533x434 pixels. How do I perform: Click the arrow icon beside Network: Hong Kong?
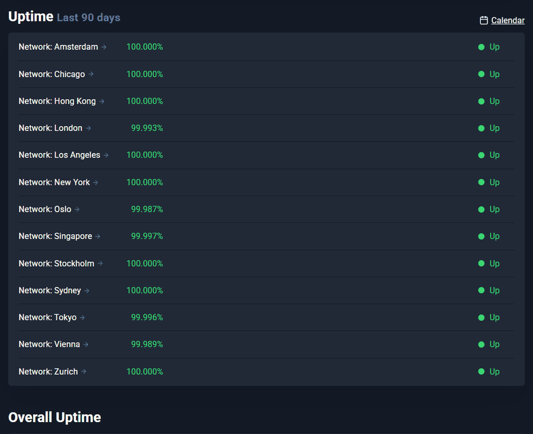pos(102,101)
